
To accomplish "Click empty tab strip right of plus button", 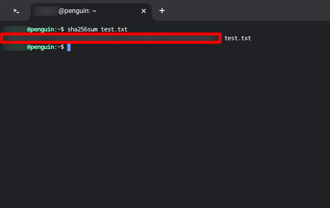I will 246,10.
